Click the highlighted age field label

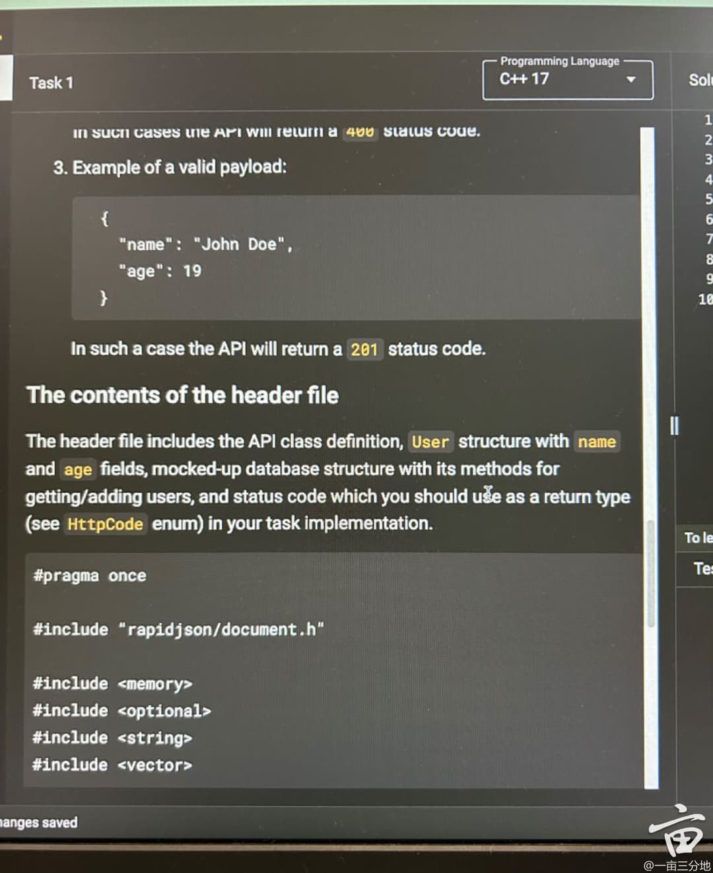point(77,470)
